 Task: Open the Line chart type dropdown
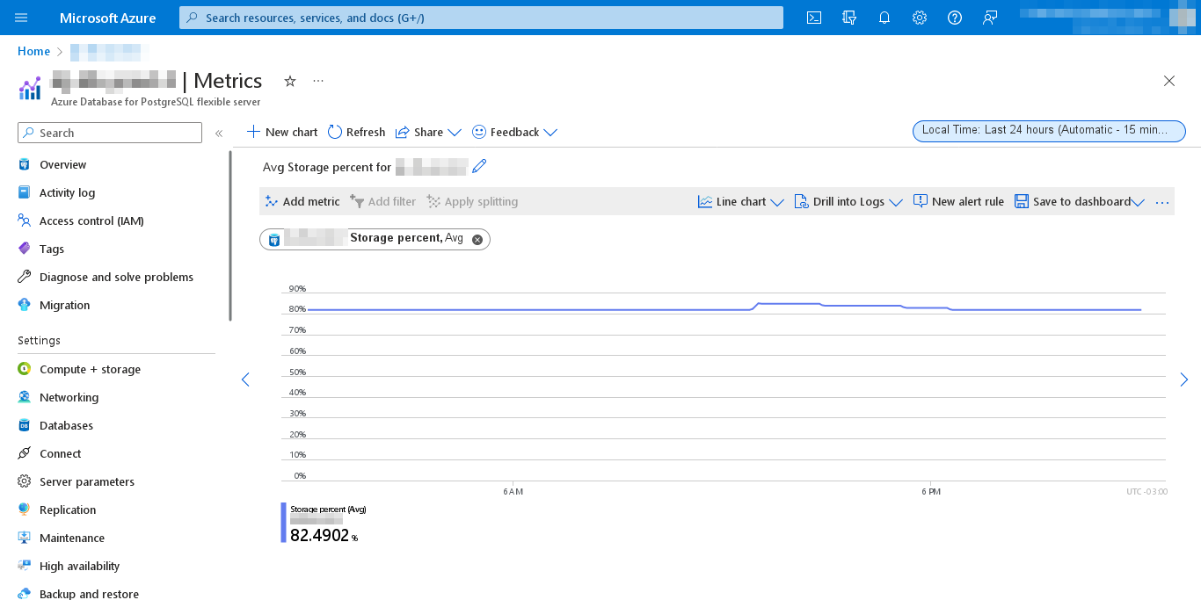pos(741,201)
